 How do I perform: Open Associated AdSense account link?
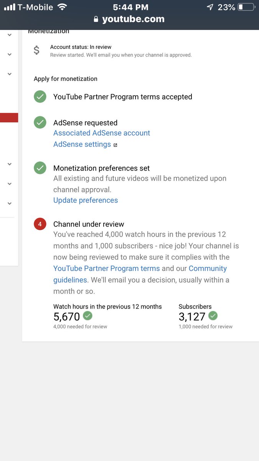pyautogui.click(x=102, y=133)
